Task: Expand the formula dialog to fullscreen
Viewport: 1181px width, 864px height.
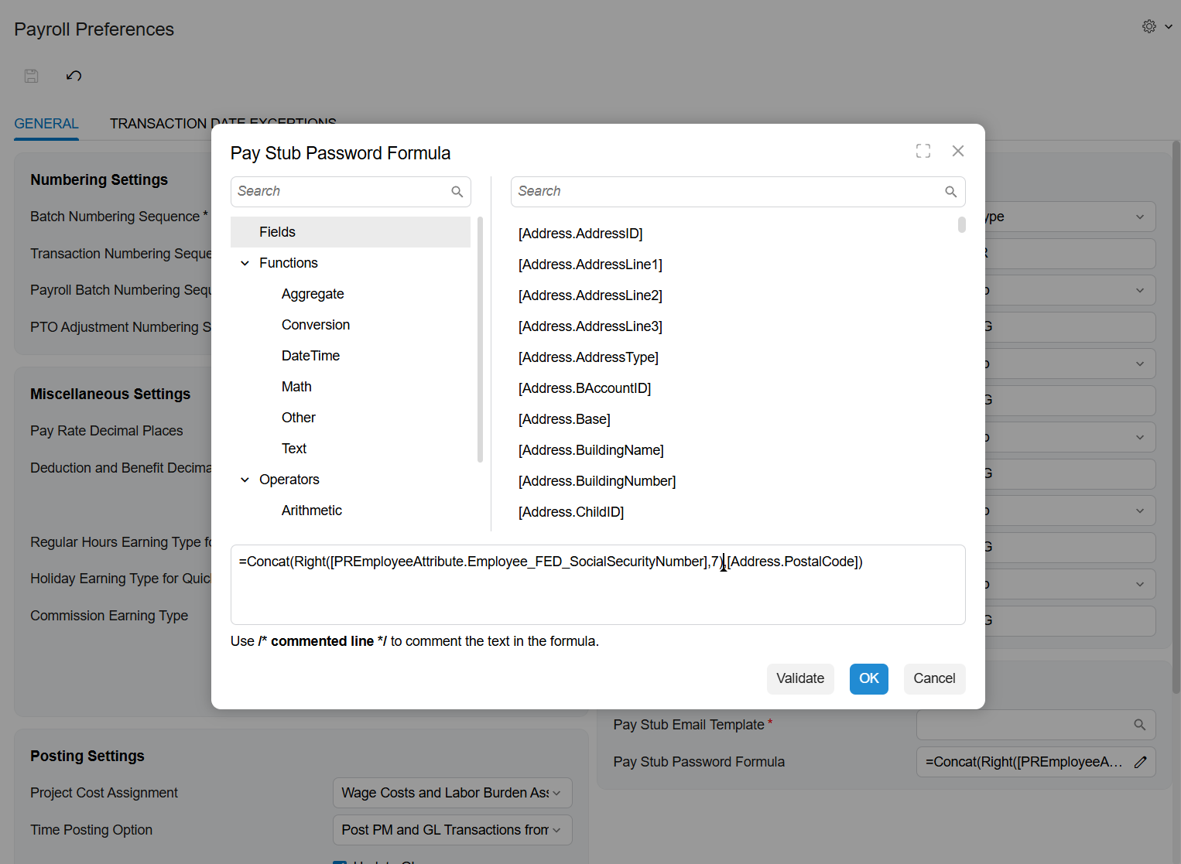Action: [923, 151]
